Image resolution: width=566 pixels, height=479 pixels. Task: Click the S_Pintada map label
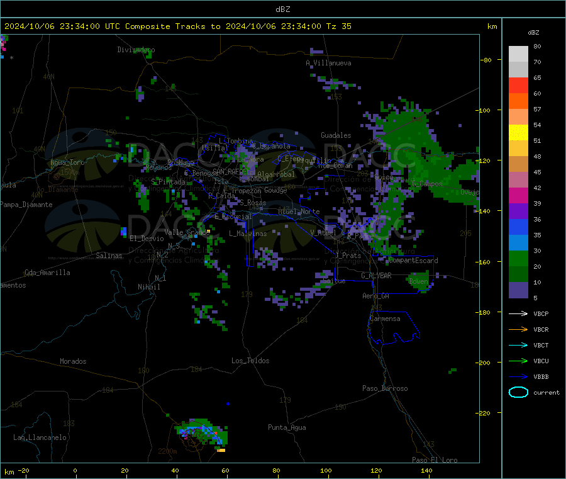pos(168,182)
